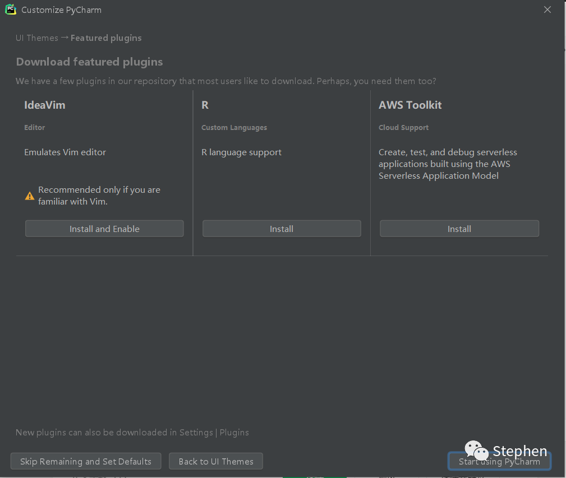The height and width of the screenshot is (478, 566).
Task: Click the AWS serverless applications description
Action: (x=448, y=164)
